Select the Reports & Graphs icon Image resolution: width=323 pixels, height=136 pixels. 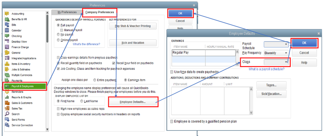7,97
